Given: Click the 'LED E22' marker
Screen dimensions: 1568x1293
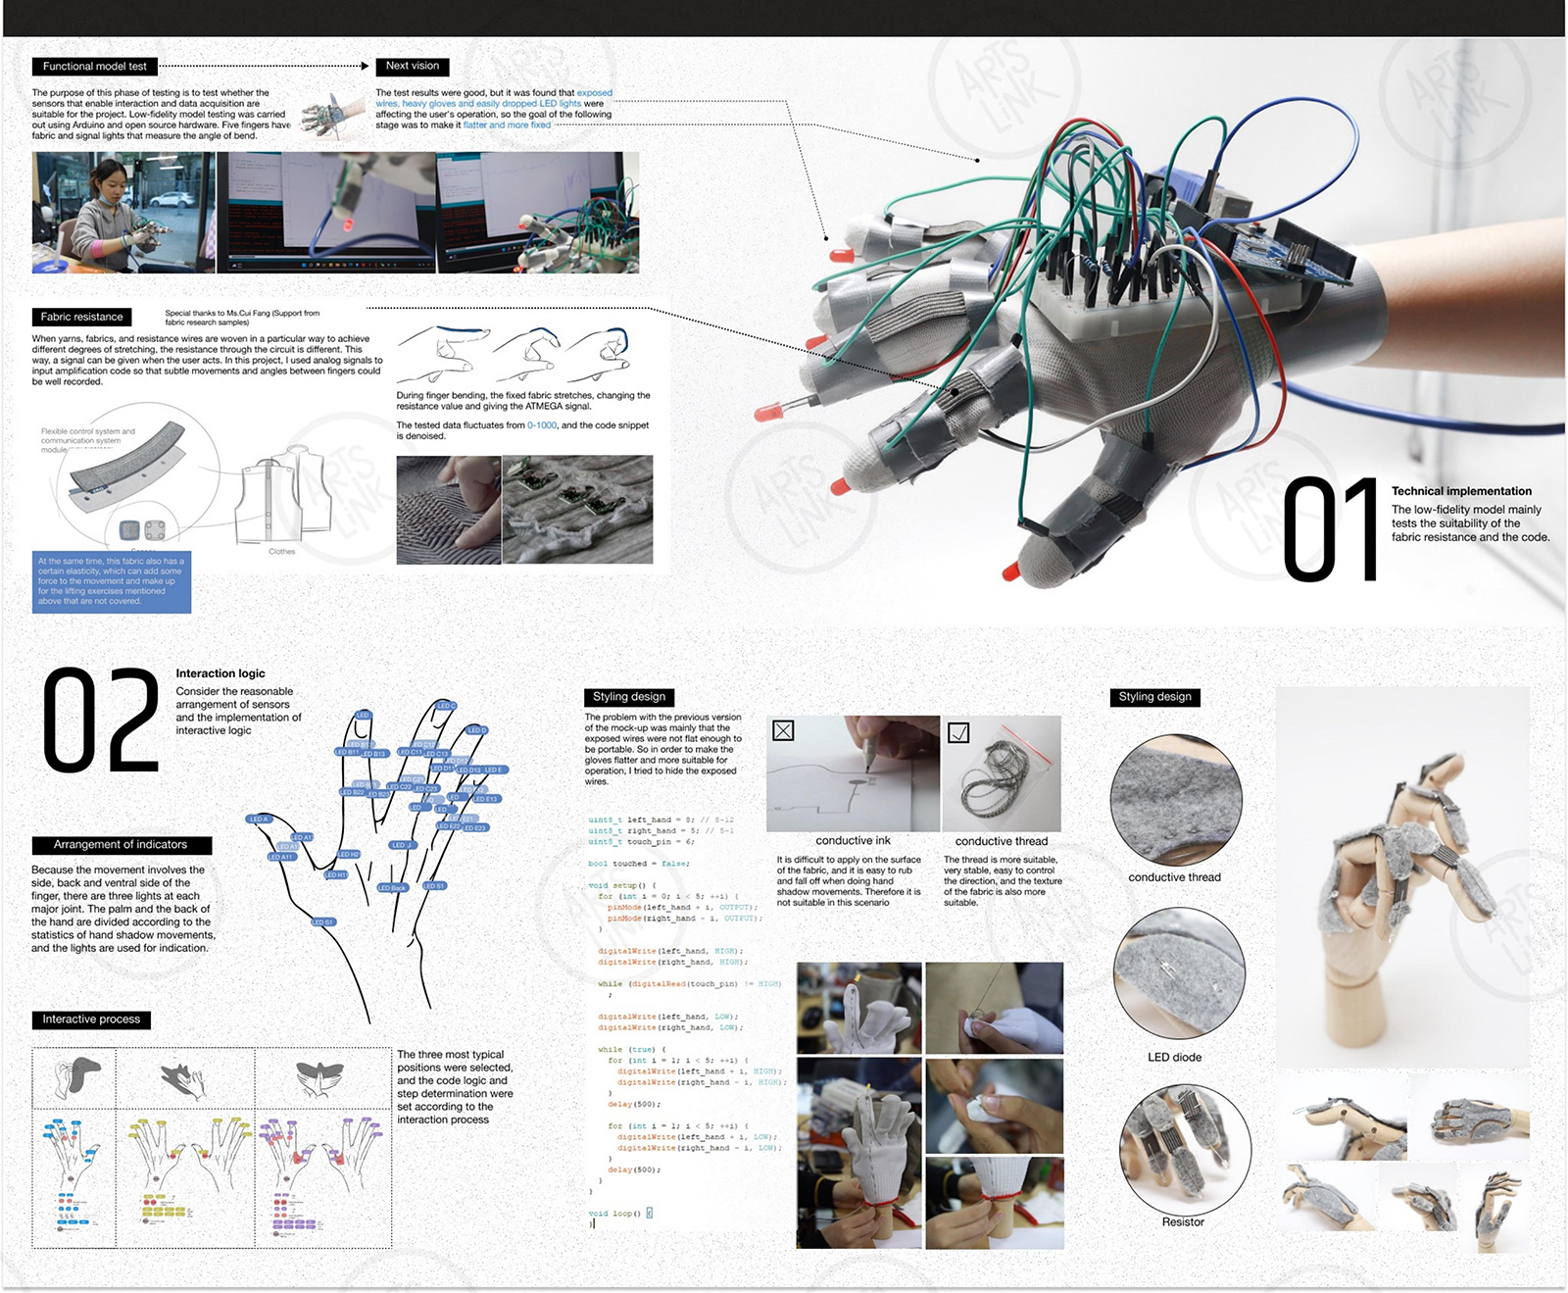Looking at the screenshot, I should (449, 825).
